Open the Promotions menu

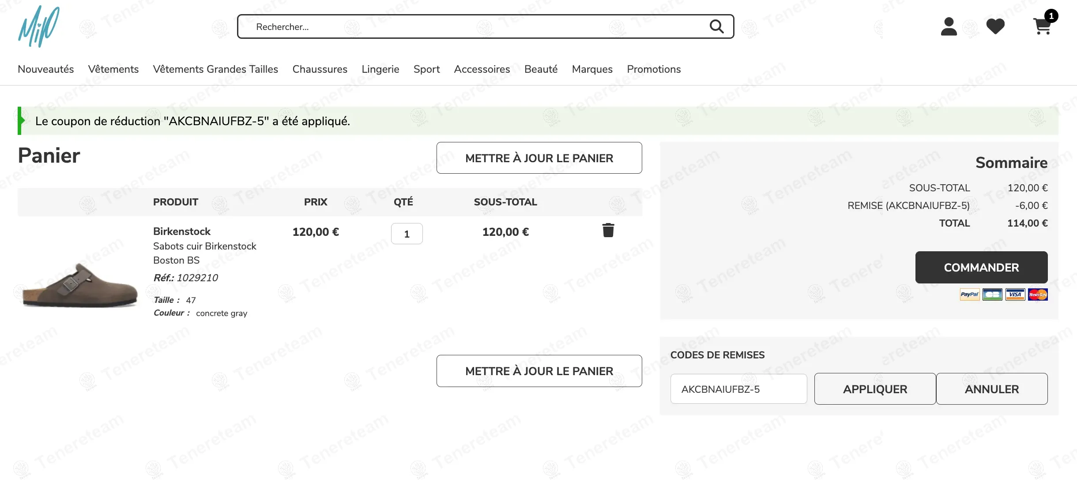click(654, 69)
